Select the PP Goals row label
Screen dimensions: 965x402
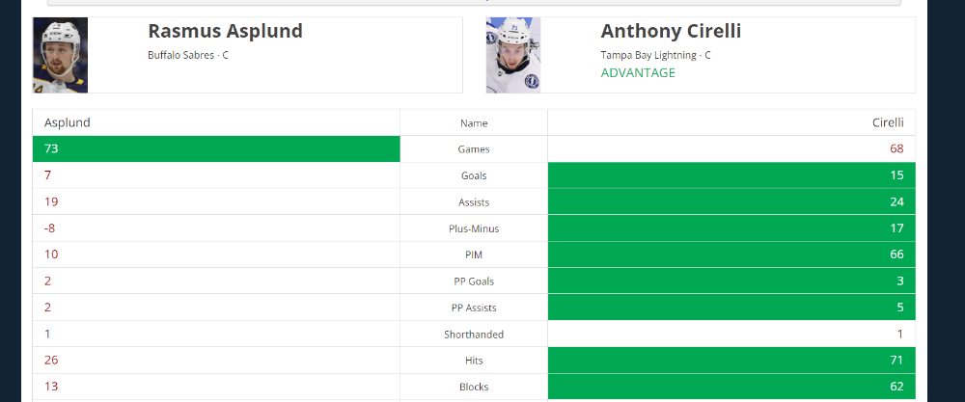pos(474,281)
